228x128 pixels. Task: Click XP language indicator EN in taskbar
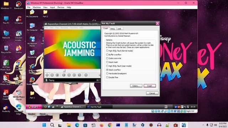point(166,107)
